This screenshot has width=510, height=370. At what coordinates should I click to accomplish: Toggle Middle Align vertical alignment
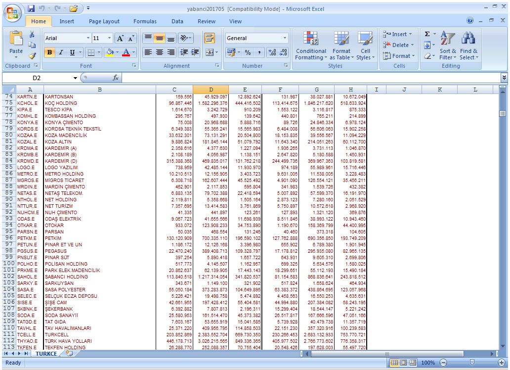(159, 38)
